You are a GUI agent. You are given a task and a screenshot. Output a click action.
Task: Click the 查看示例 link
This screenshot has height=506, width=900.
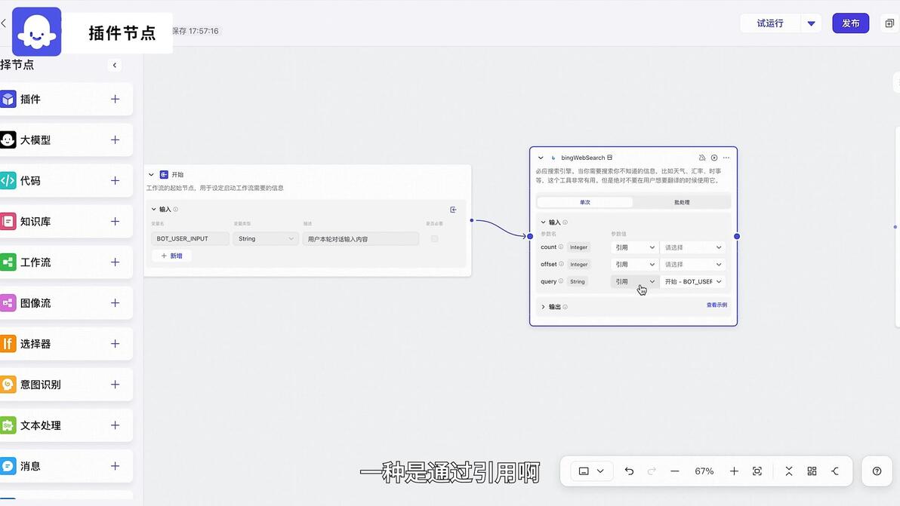pyautogui.click(x=717, y=305)
